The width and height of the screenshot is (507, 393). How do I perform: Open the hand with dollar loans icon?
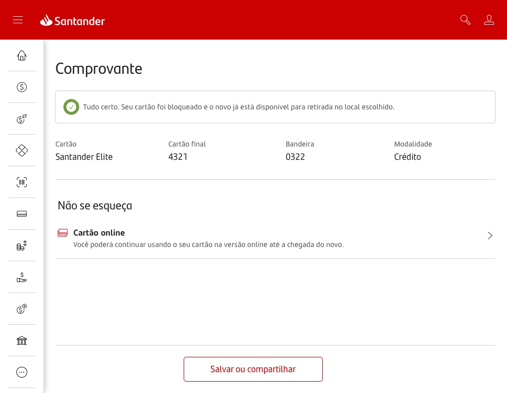[22, 277]
